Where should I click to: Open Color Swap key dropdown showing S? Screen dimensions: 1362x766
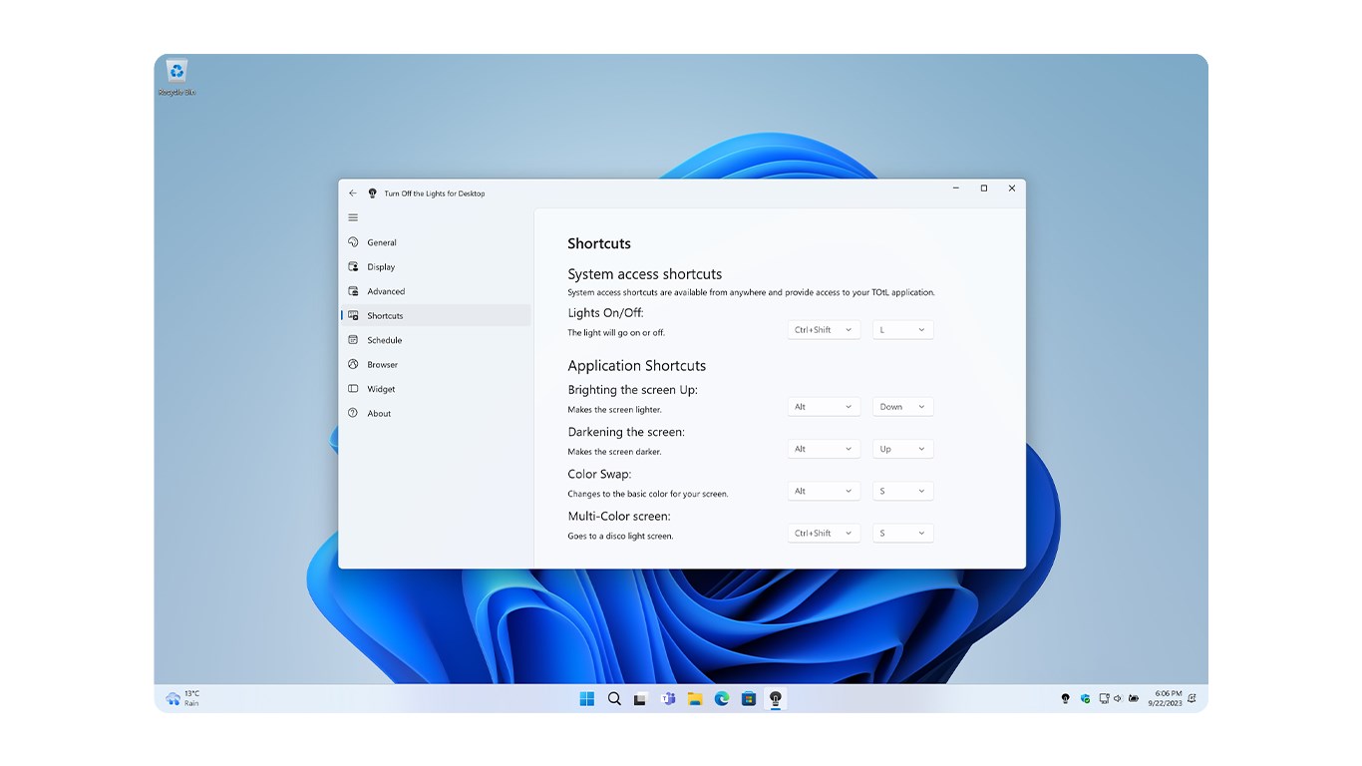(x=903, y=491)
